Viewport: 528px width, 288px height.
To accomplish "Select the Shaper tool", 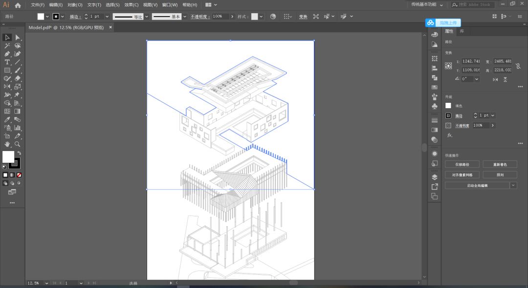I will [x=7, y=78].
